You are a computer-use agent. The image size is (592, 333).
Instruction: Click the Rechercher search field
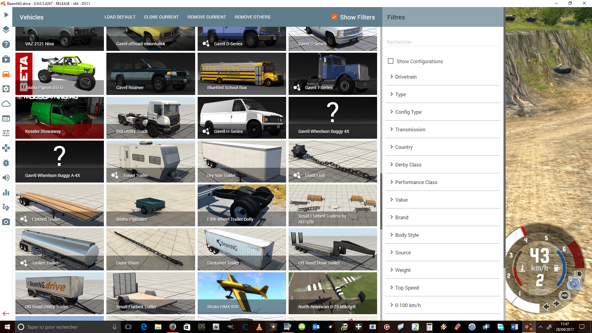coord(443,42)
